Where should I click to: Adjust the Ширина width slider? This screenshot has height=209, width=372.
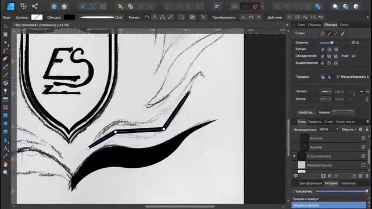(332, 42)
